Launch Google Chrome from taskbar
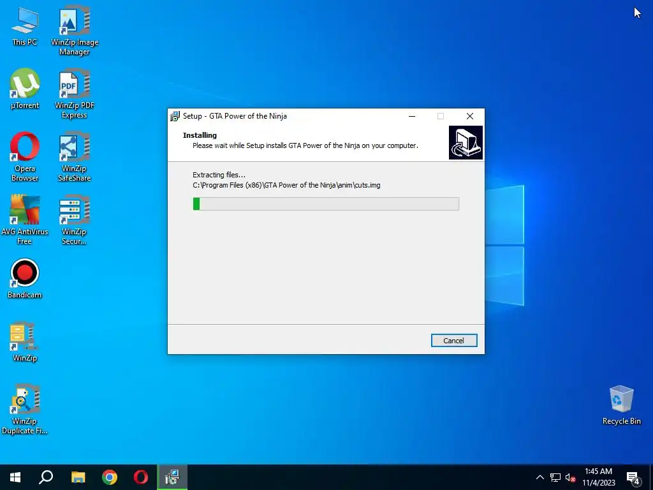Image resolution: width=653 pixels, height=490 pixels. coord(110,477)
